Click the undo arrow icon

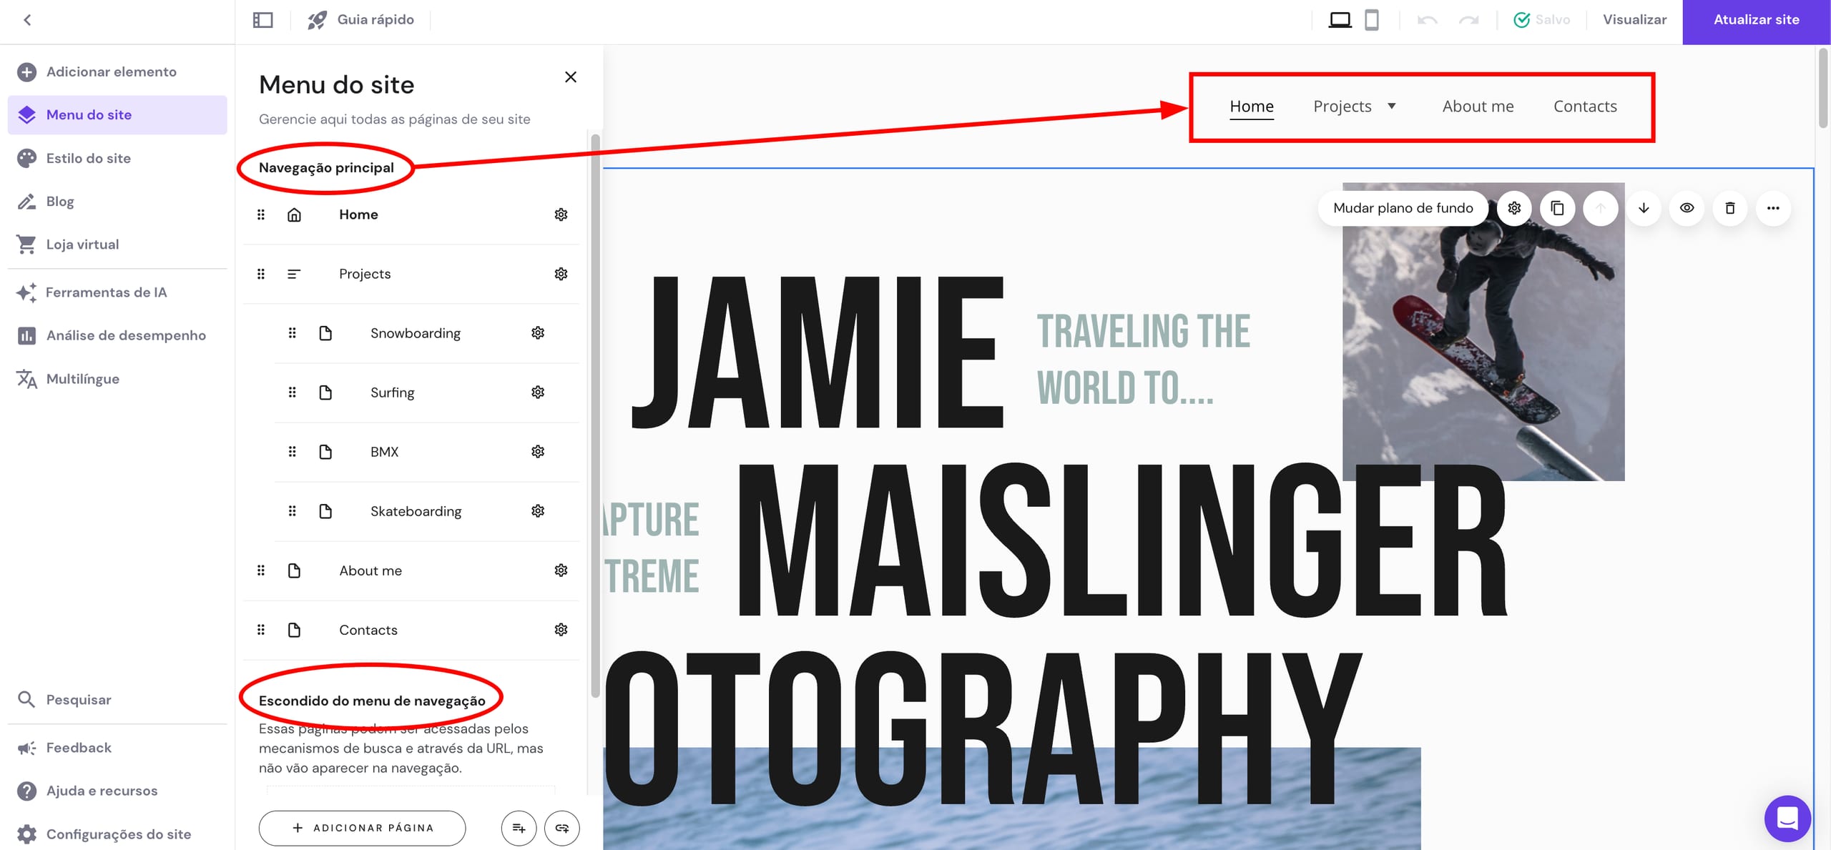[1427, 20]
